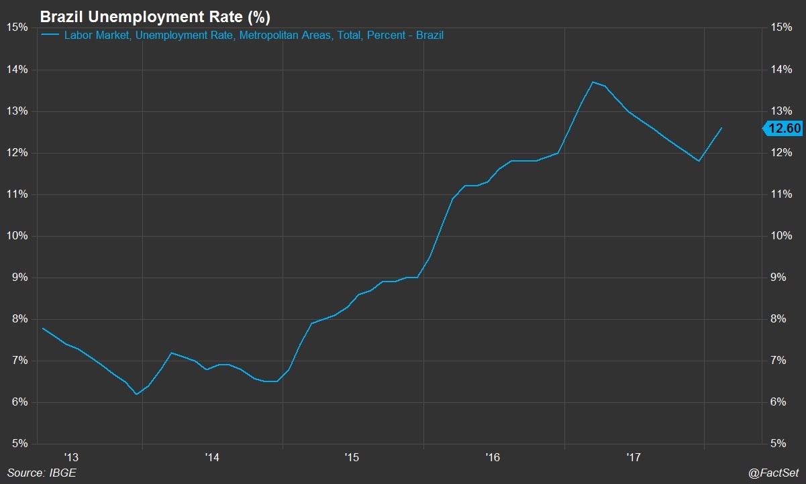Click the right axis 14% label
Viewport: 806px width, 484px height.
tap(781, 70)
